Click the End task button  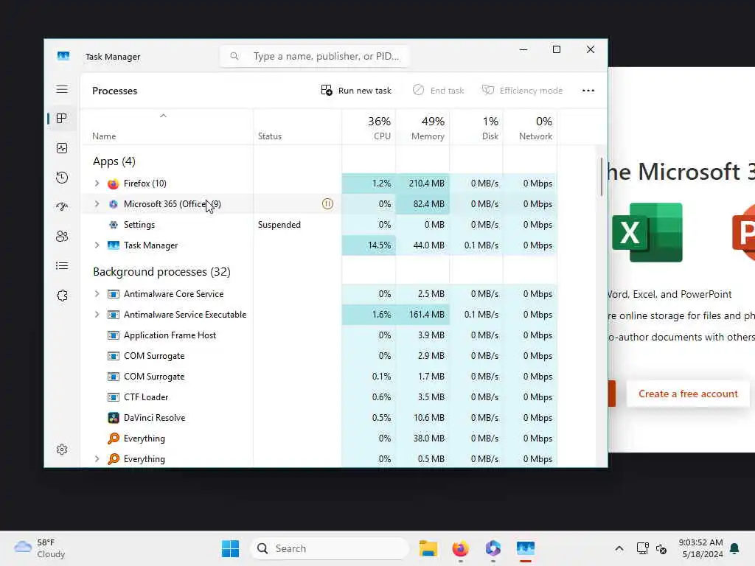tap(438, 91)
